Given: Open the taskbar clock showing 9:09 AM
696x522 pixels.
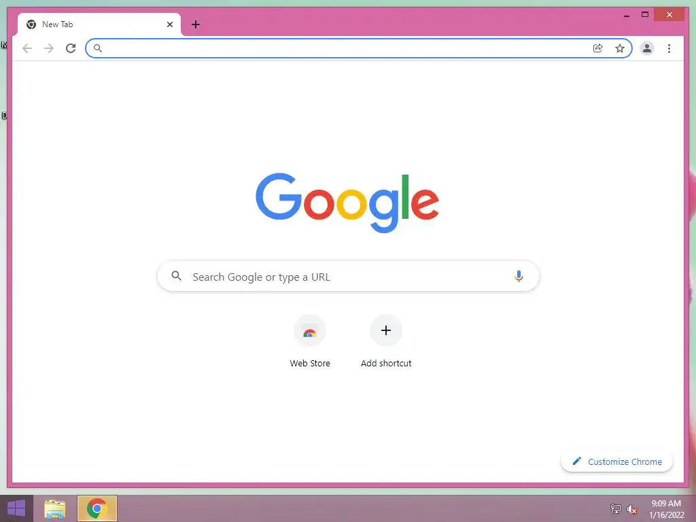Looking at the screenshot, I should (x=666, y=508).
